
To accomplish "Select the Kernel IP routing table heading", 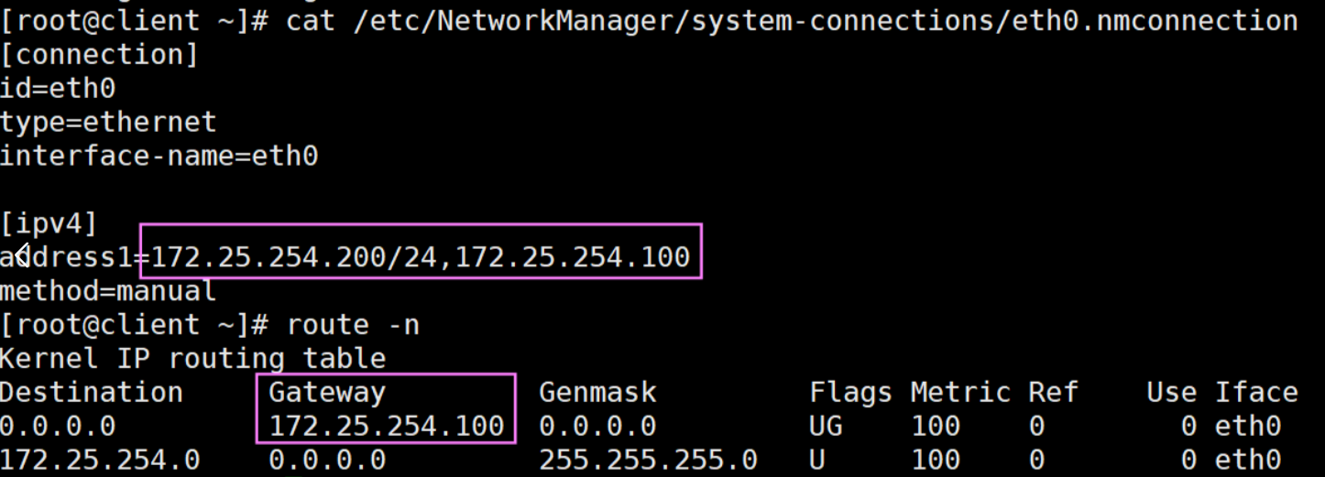I will 192,358.
